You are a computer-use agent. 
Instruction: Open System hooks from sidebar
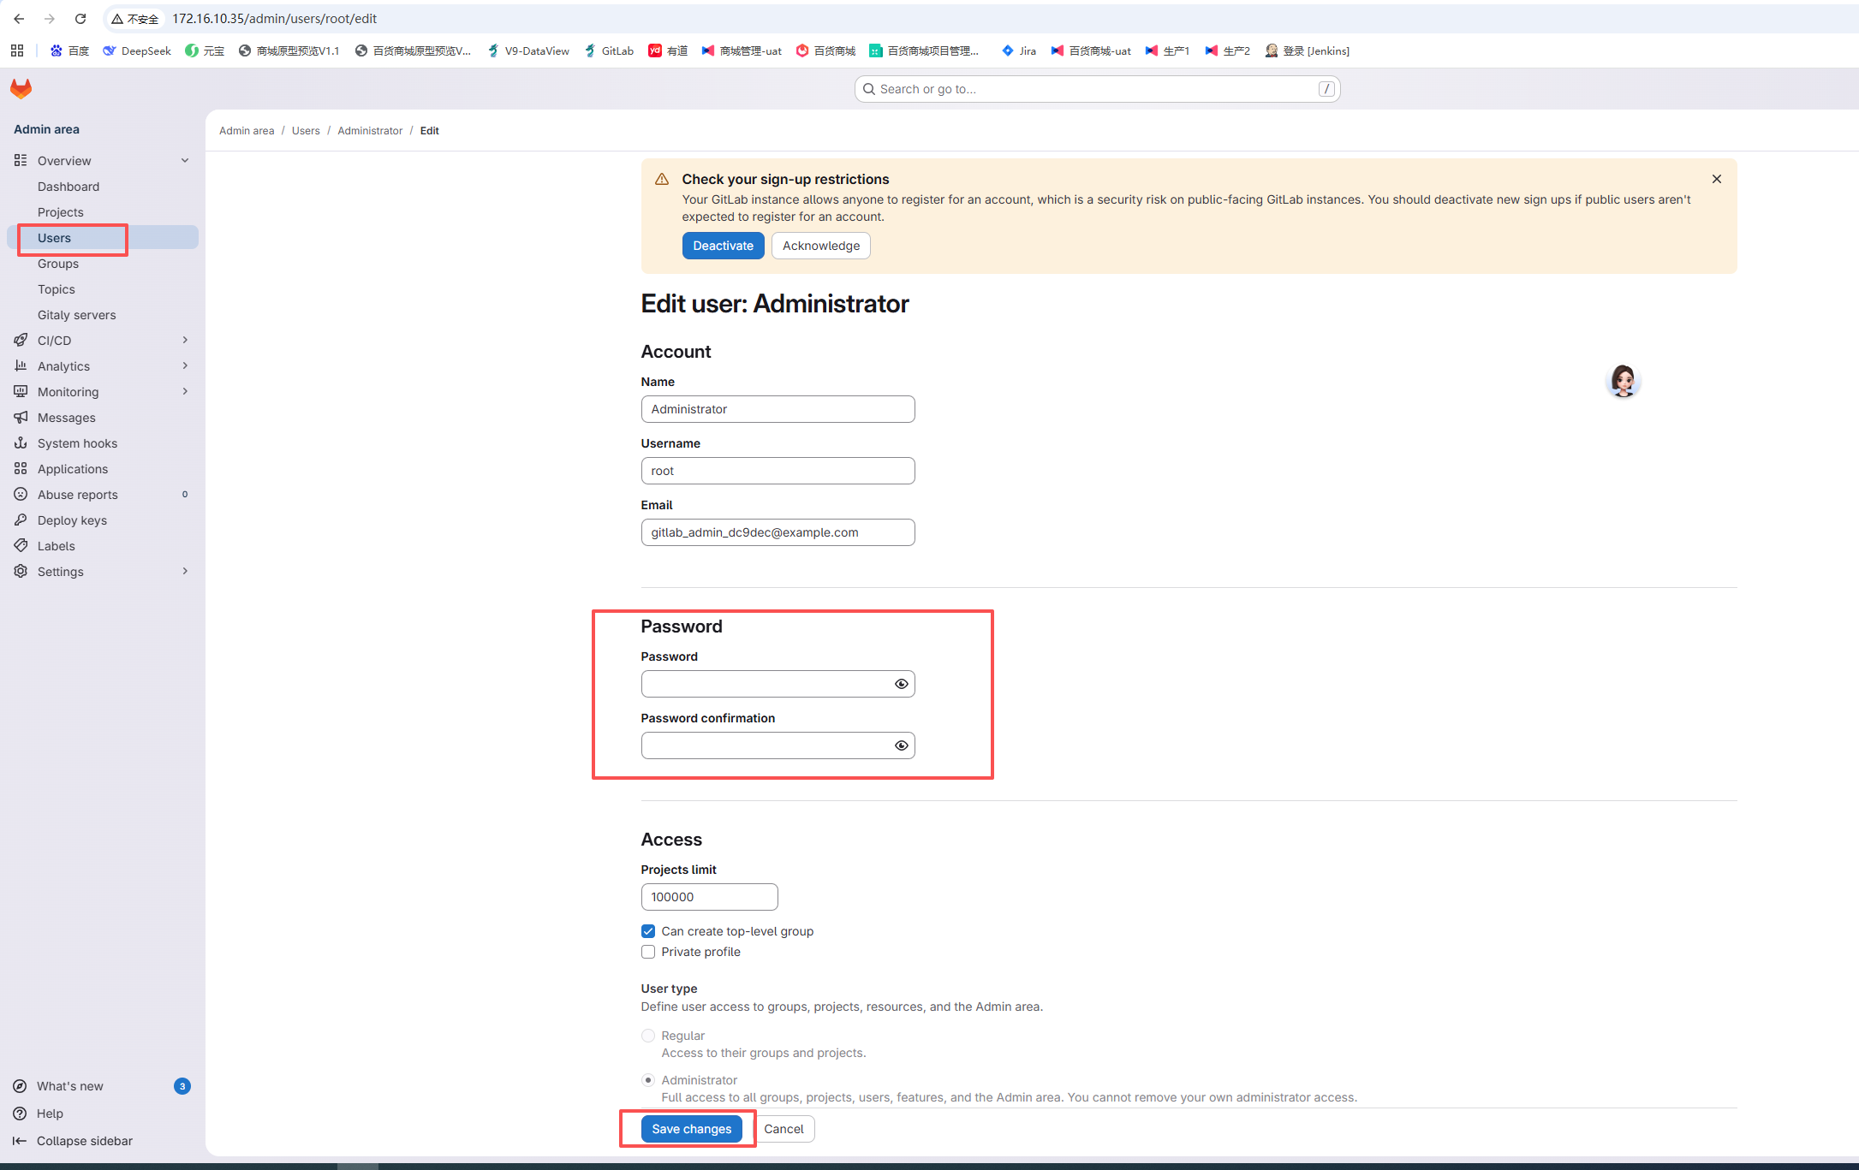pos(77,443)
